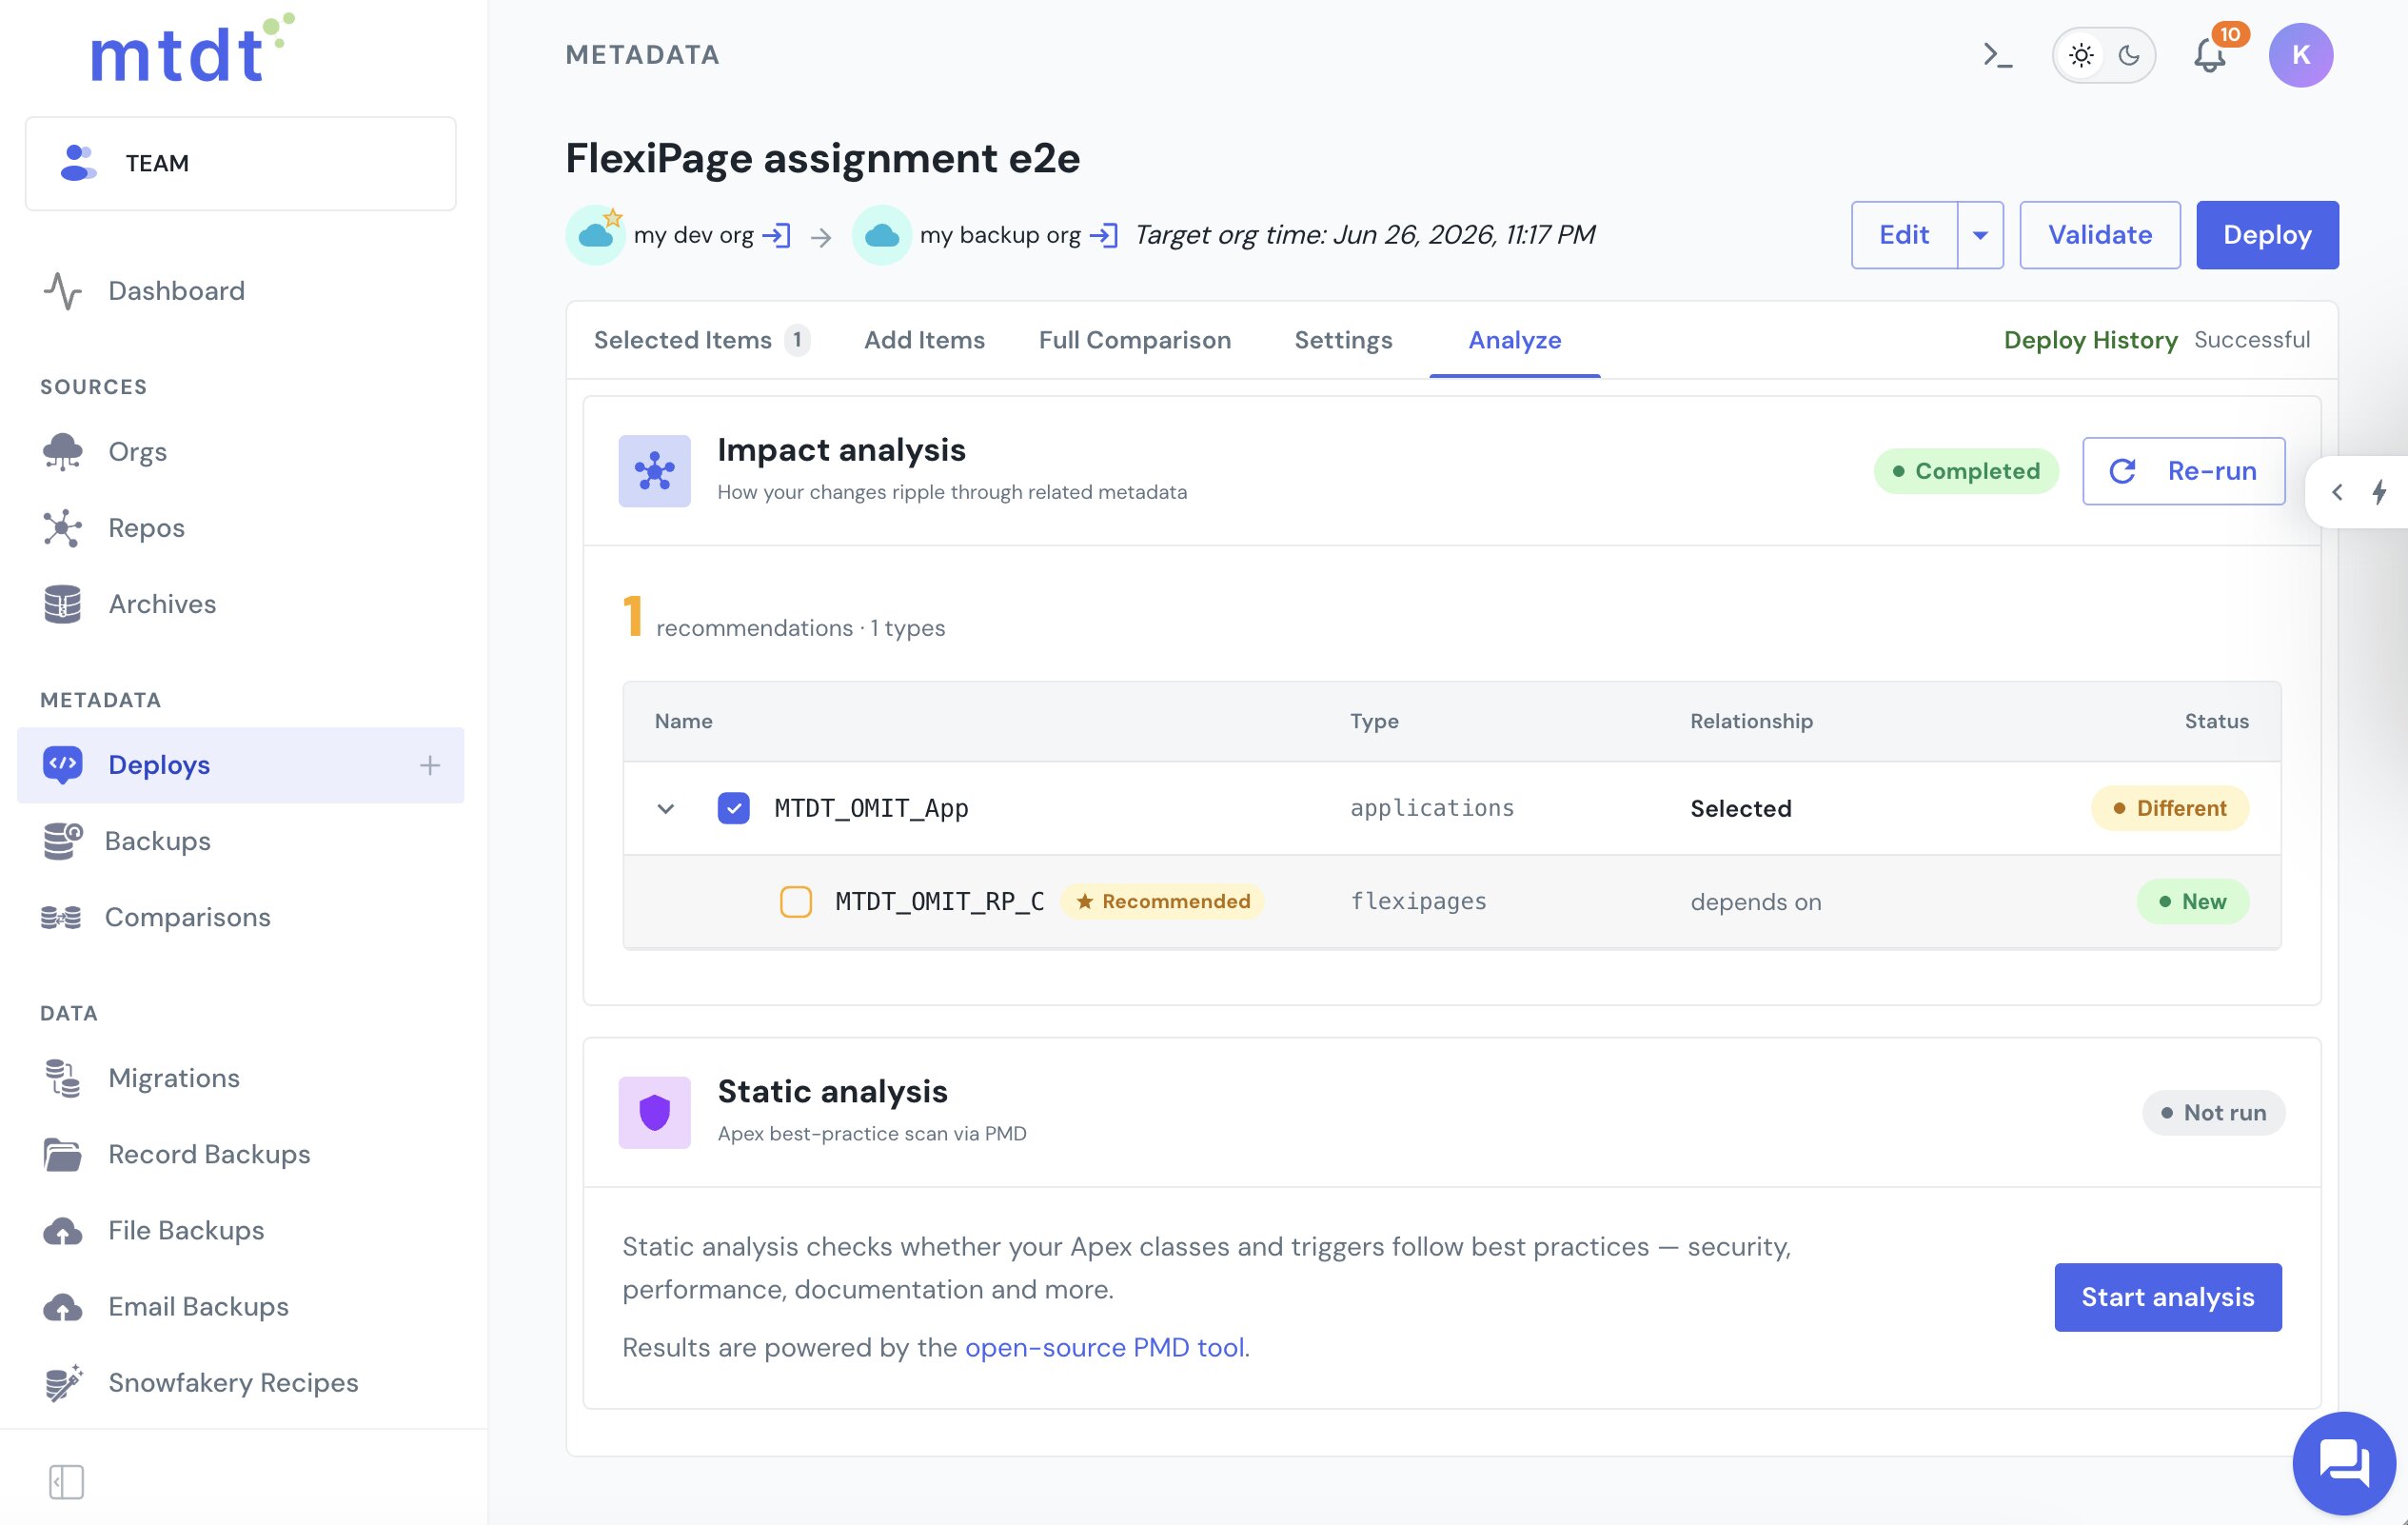Image resolution: width=2408 pixels, height=1525 pixels.
Task: Open my backup org login arrow icon
Action: tap(1103, 236)
